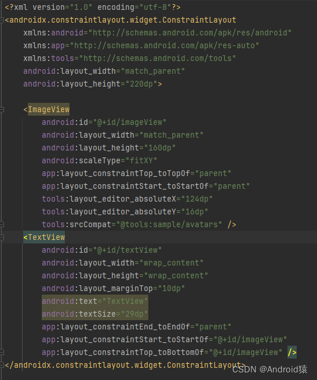Click the highlighted TextView closing /> bracket
The image size is (317, 380).
[292, 352]
